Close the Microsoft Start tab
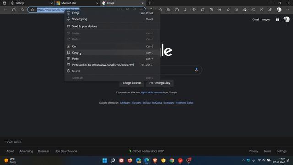The width and height of the screenshot is (293, 165). (97, 3)
